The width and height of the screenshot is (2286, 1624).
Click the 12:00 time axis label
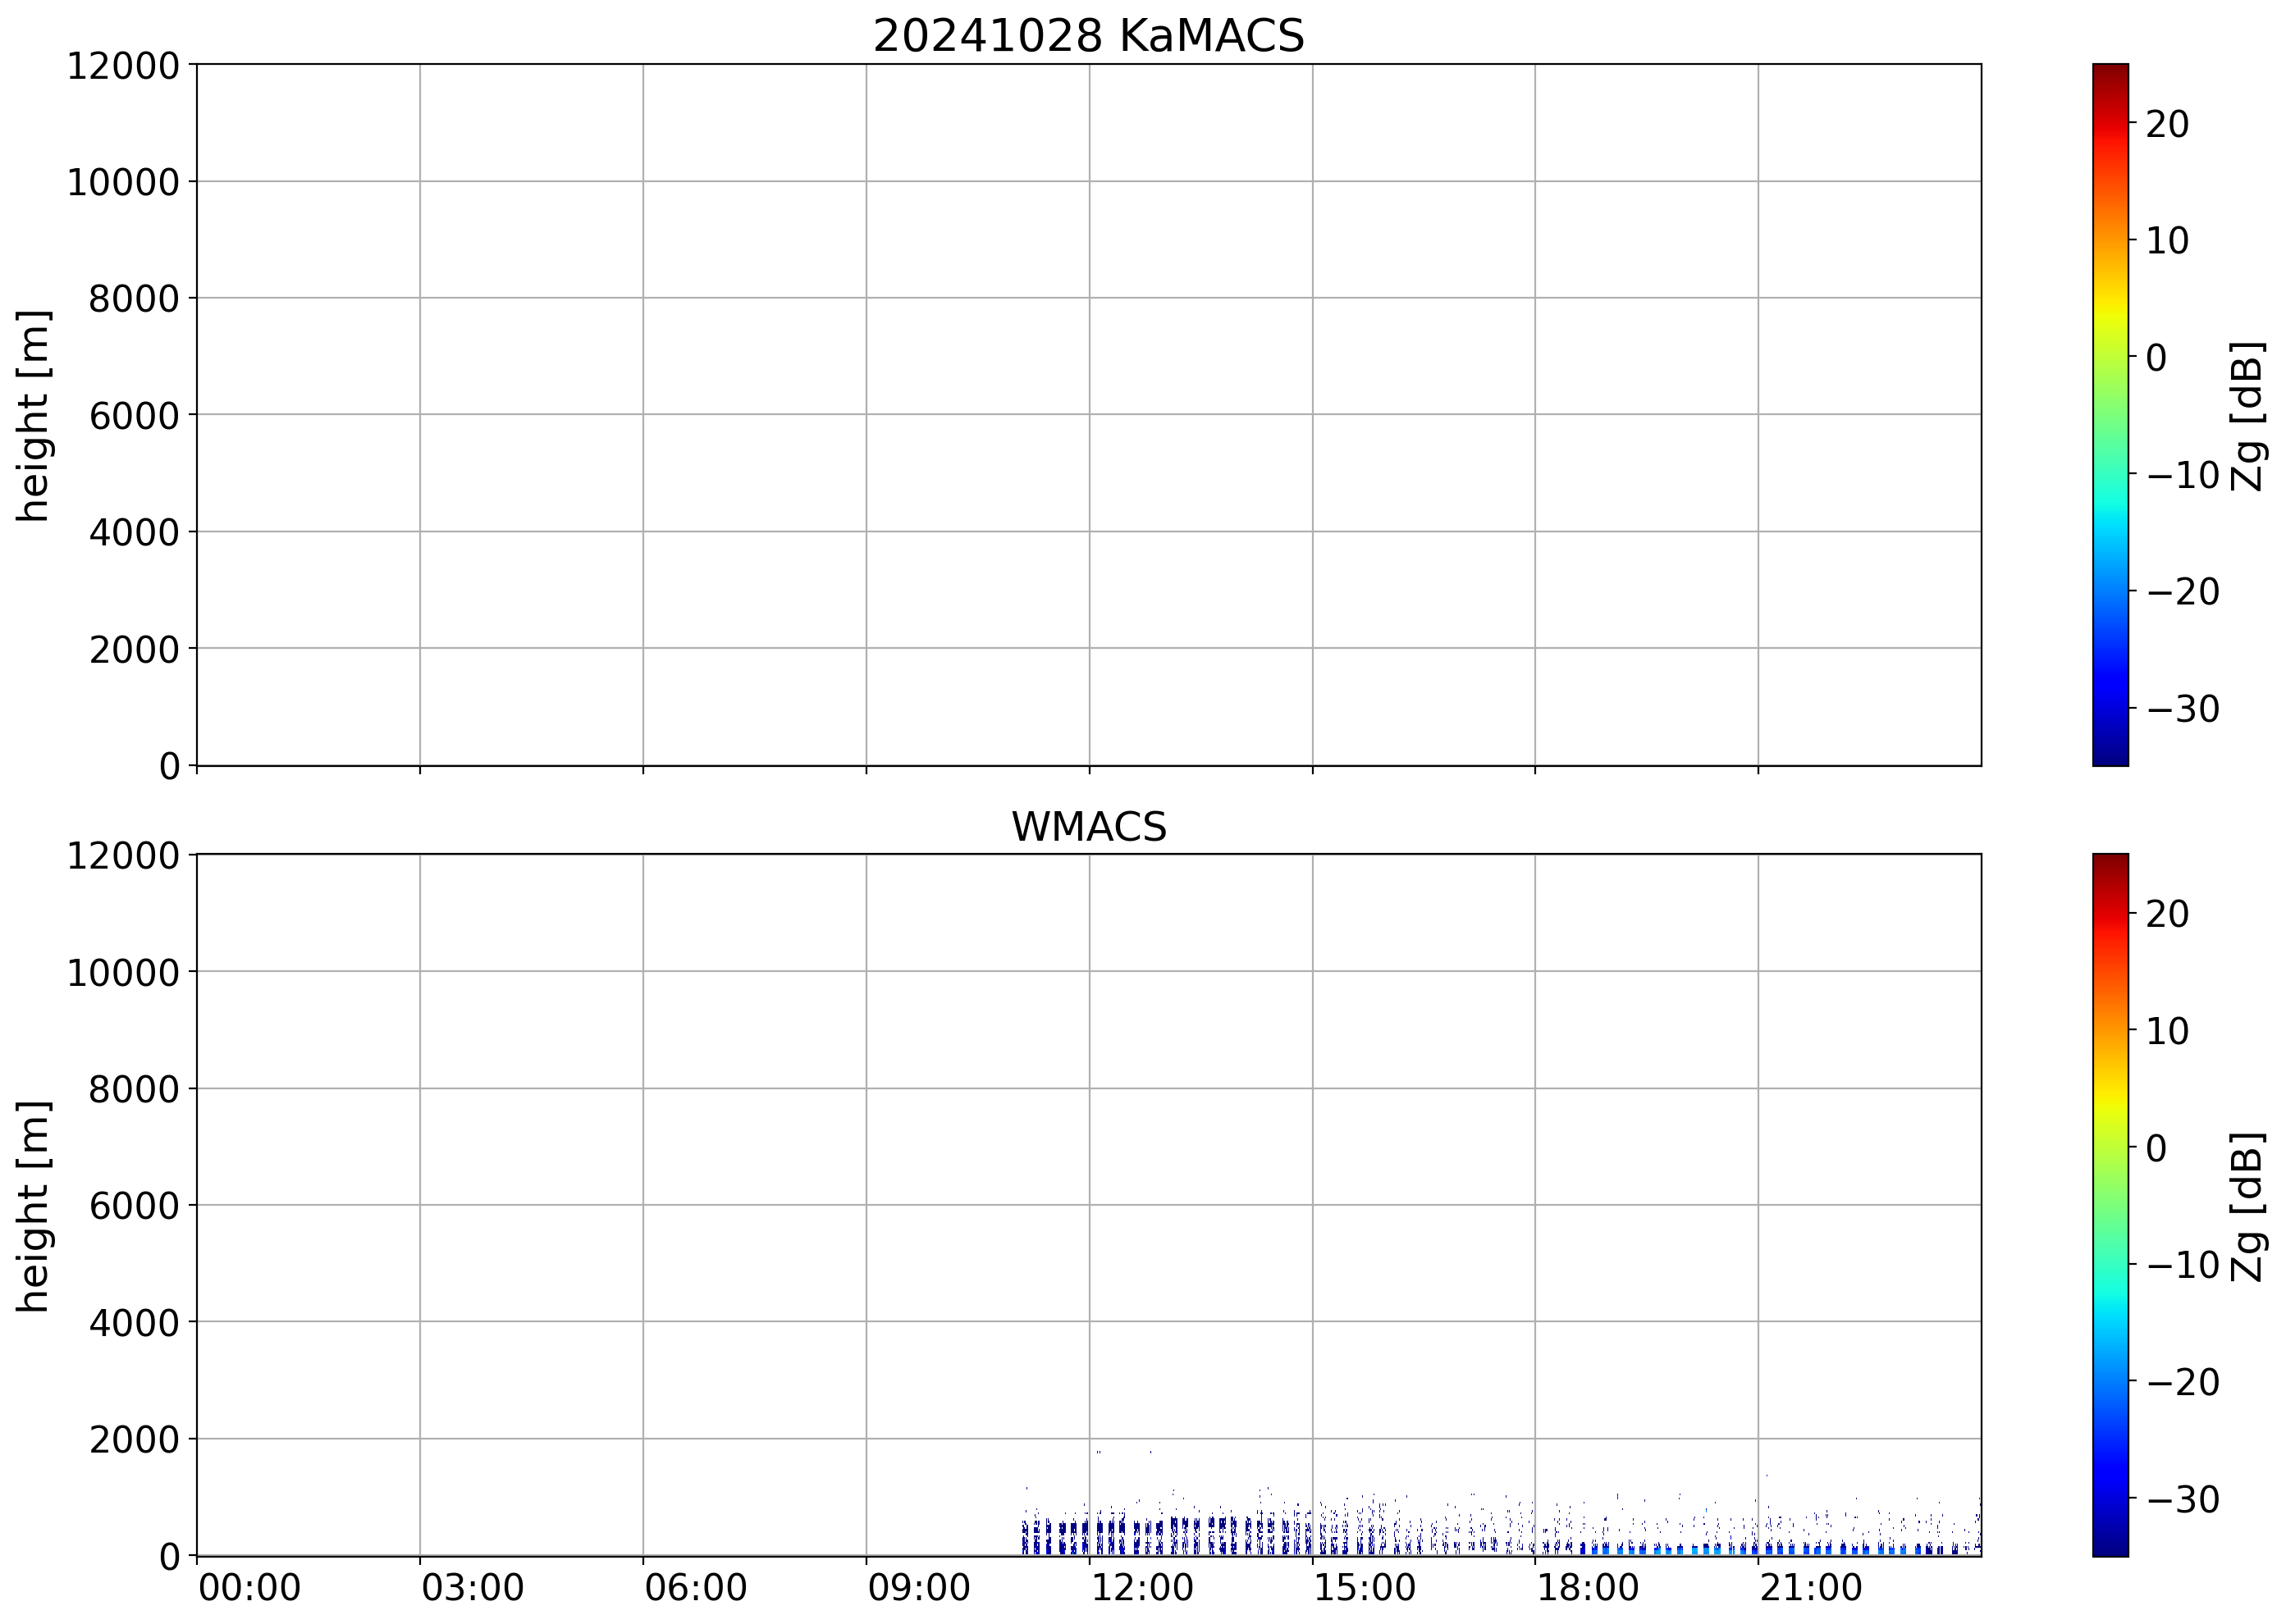pos(1141,1587)
